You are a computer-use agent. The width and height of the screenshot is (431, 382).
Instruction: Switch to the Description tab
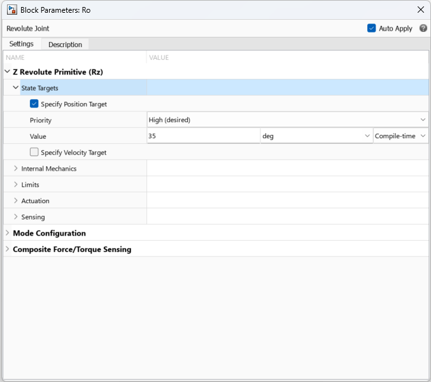[65, 45]
